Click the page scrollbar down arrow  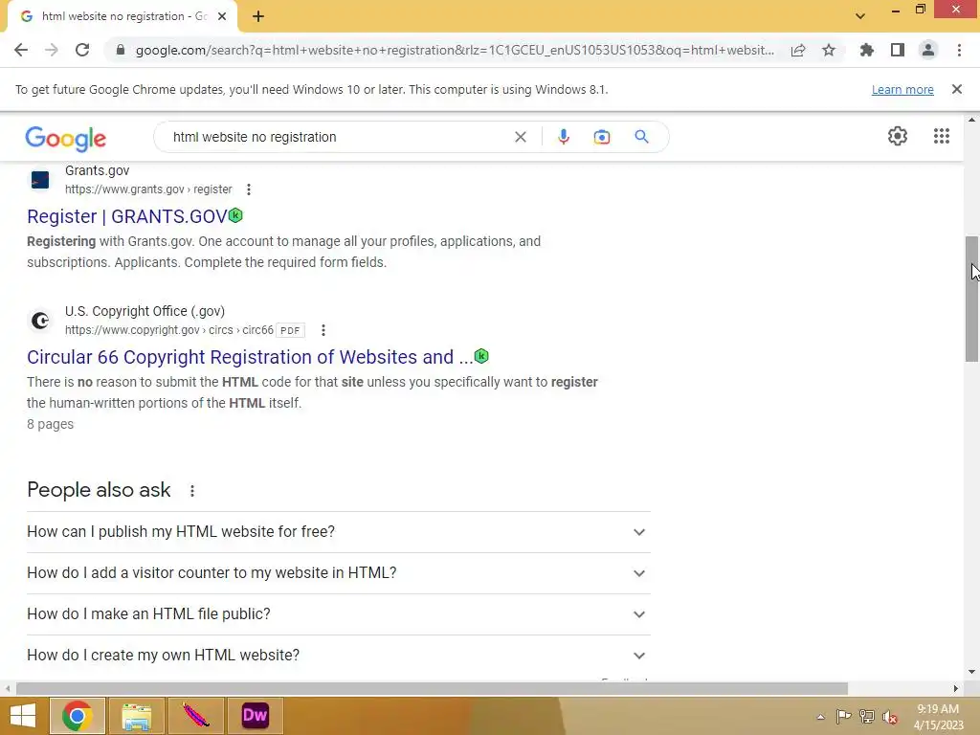pos(971,672)
